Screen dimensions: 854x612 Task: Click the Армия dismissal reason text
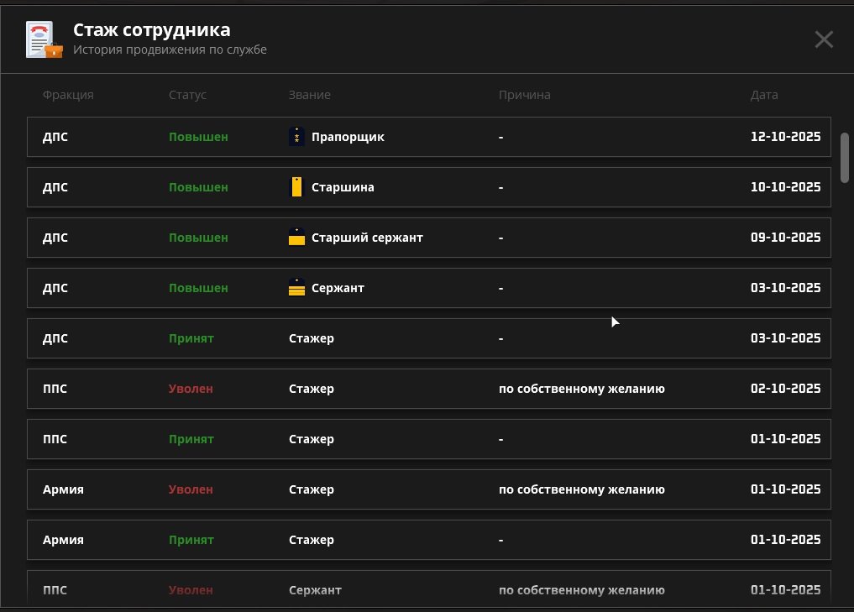tap(581, 489)
